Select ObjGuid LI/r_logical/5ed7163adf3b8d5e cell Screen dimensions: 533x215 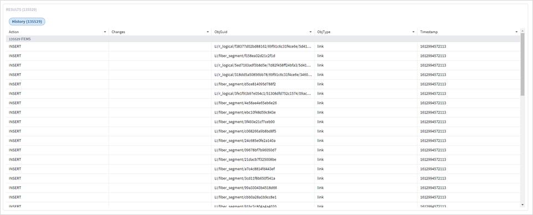pos(263,65)
